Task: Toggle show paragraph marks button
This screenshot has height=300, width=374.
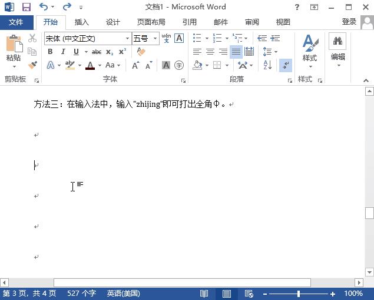Action: point(285,65)
